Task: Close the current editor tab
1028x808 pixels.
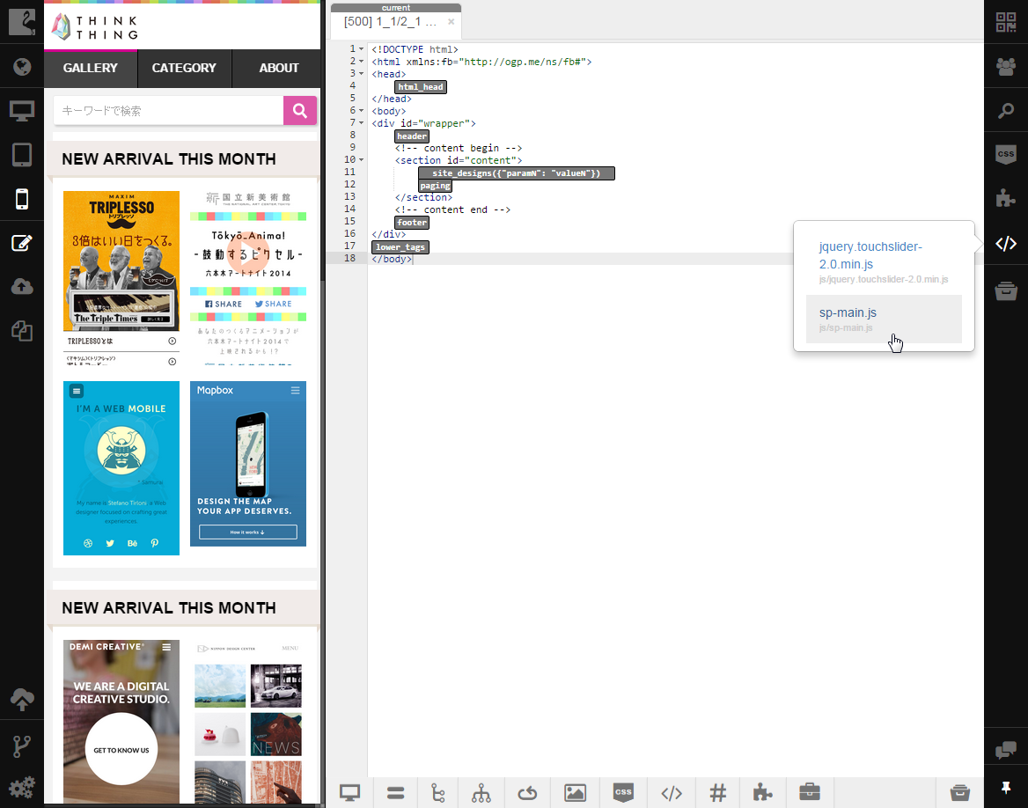Action: click(x=452, y=22)
